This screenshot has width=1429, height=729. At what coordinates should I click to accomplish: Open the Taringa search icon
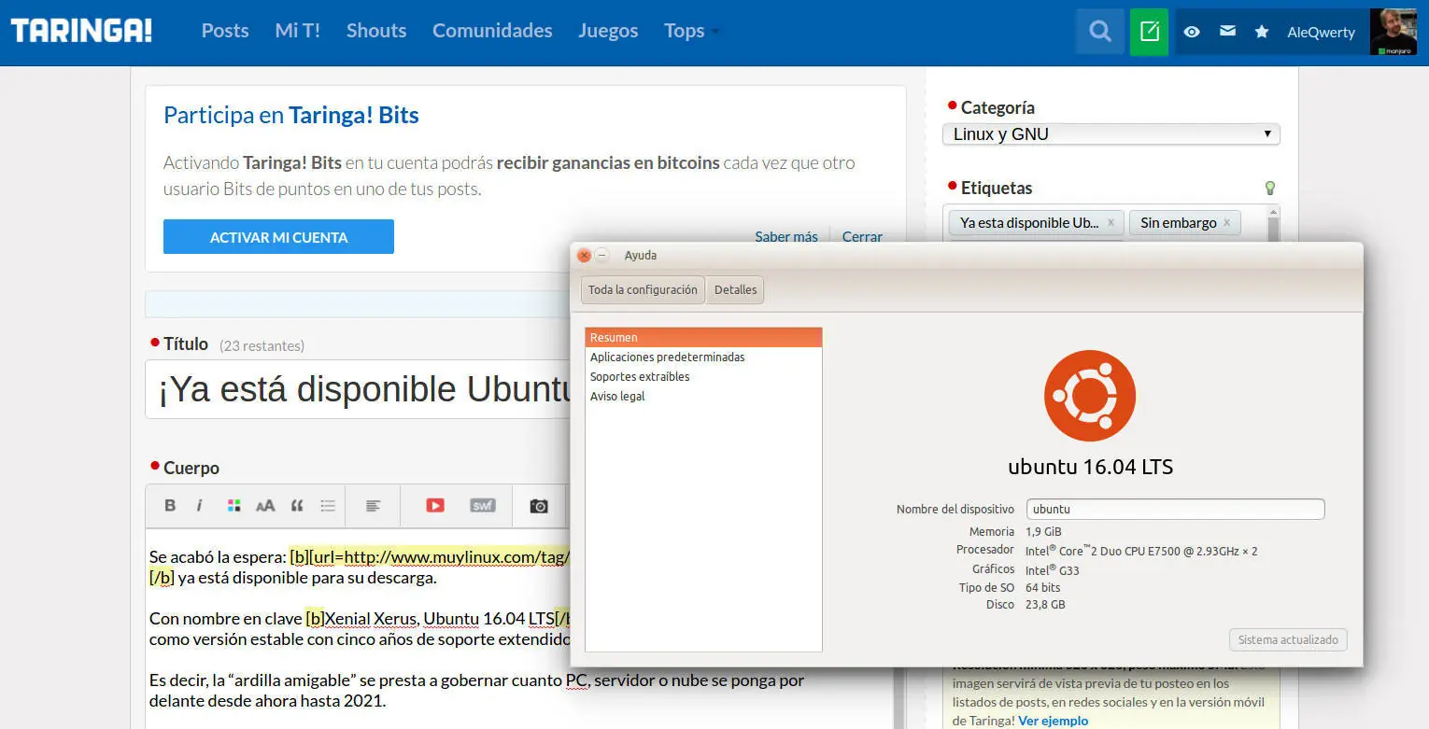[x=1100, y=32]
